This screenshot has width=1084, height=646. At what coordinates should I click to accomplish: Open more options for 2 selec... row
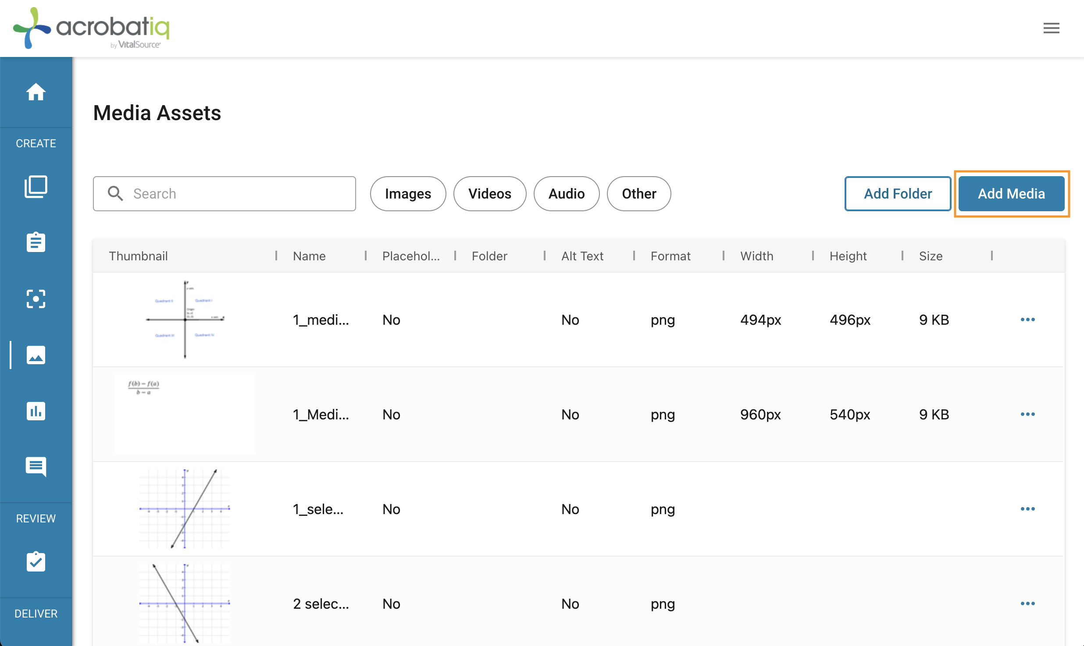tap(1027, 603)
